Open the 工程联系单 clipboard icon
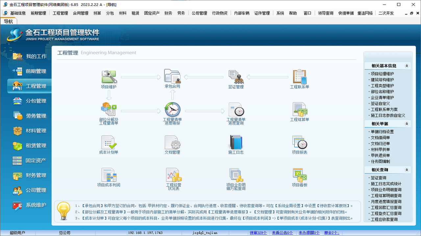The height and width of the screenshot is (236, 421). point(300,77)
